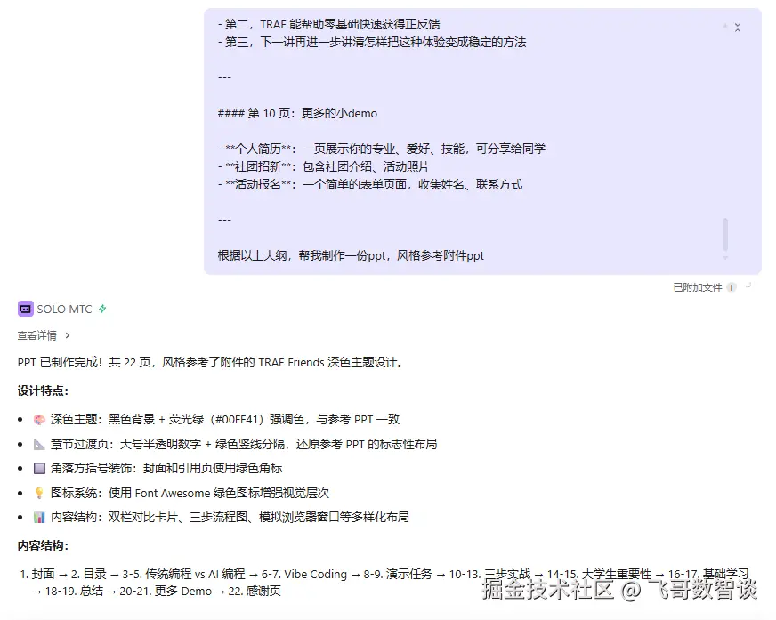Click the bold 内容结构 heading
776x620 pixels.
(43, 545)
